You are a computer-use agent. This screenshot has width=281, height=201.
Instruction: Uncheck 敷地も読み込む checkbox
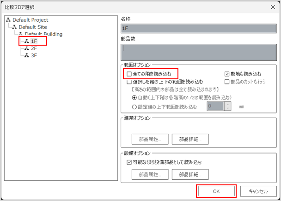(x=226, y=74)
